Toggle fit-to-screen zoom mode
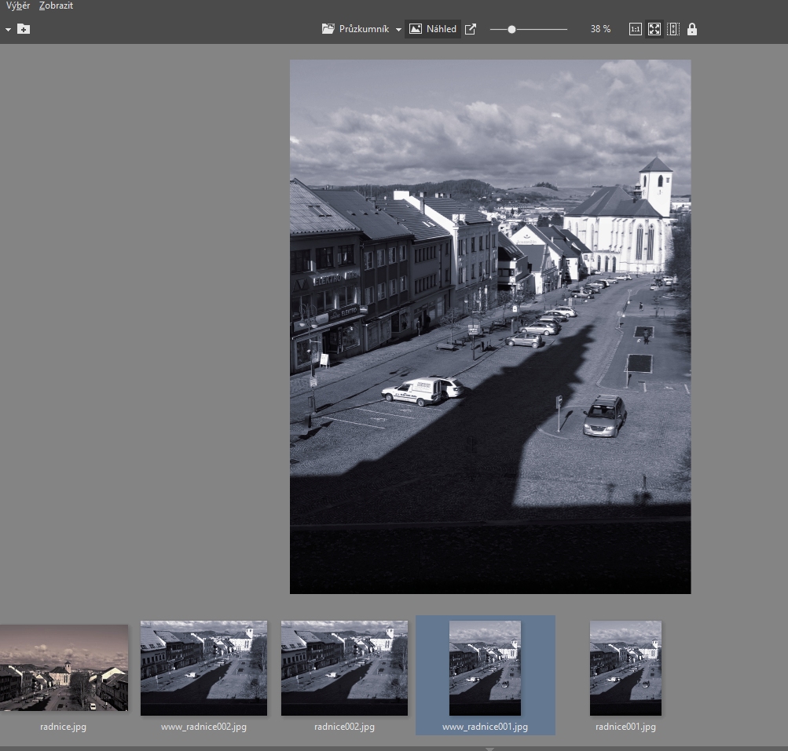This screenshot has width=788, height=751. coord(654,29)
